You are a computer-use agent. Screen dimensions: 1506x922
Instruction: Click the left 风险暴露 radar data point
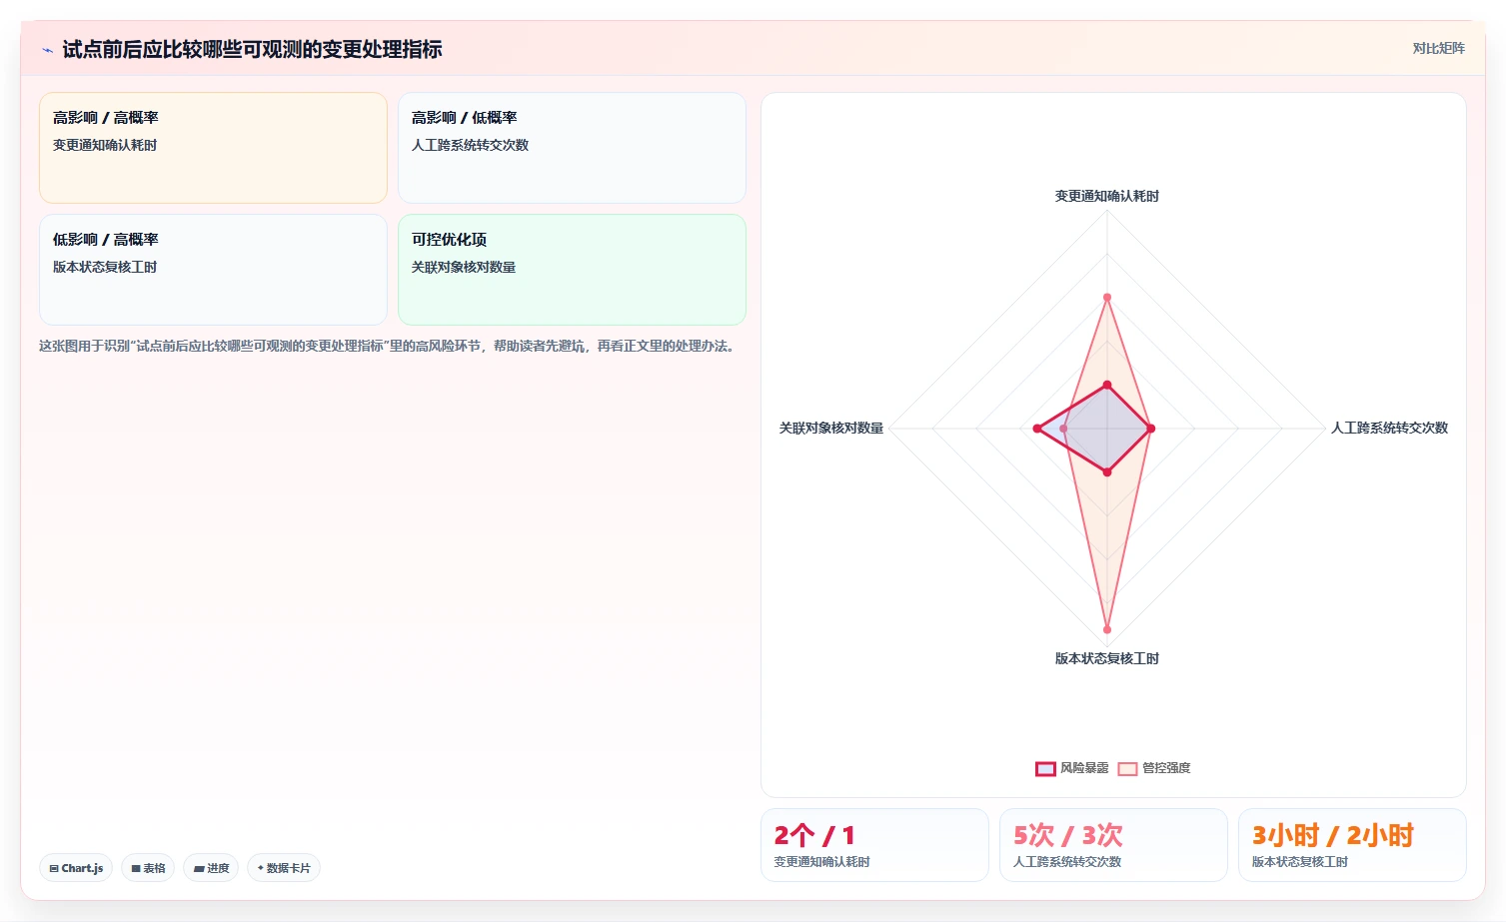[x=1037, y=429]
